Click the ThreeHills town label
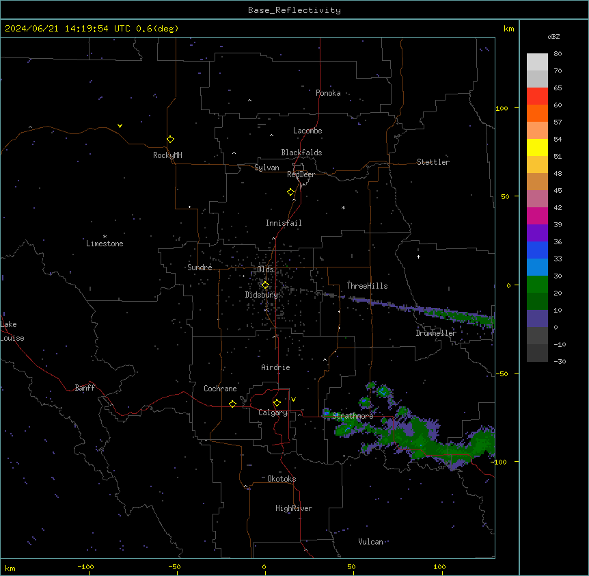 coord(367,286)
